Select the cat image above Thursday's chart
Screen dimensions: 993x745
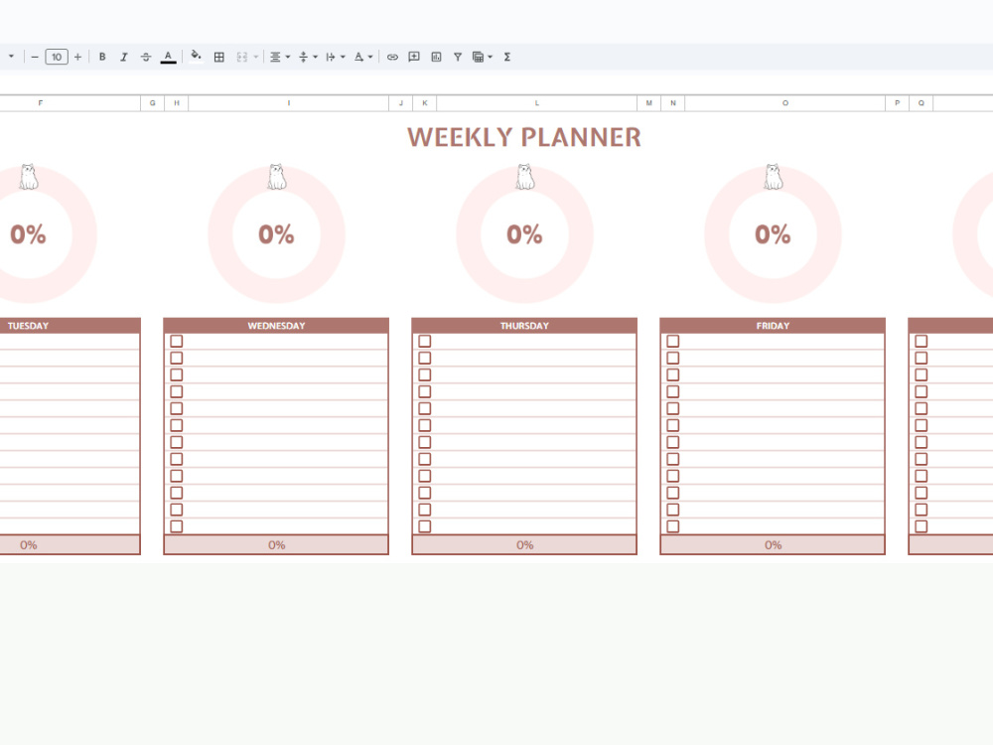pos(525,177)
